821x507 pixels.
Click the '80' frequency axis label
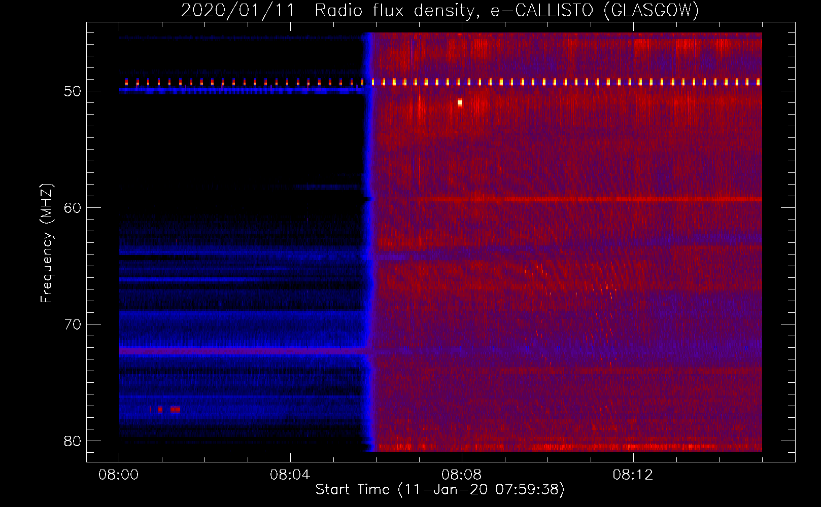pyautogui.click(x=73, y=441)
